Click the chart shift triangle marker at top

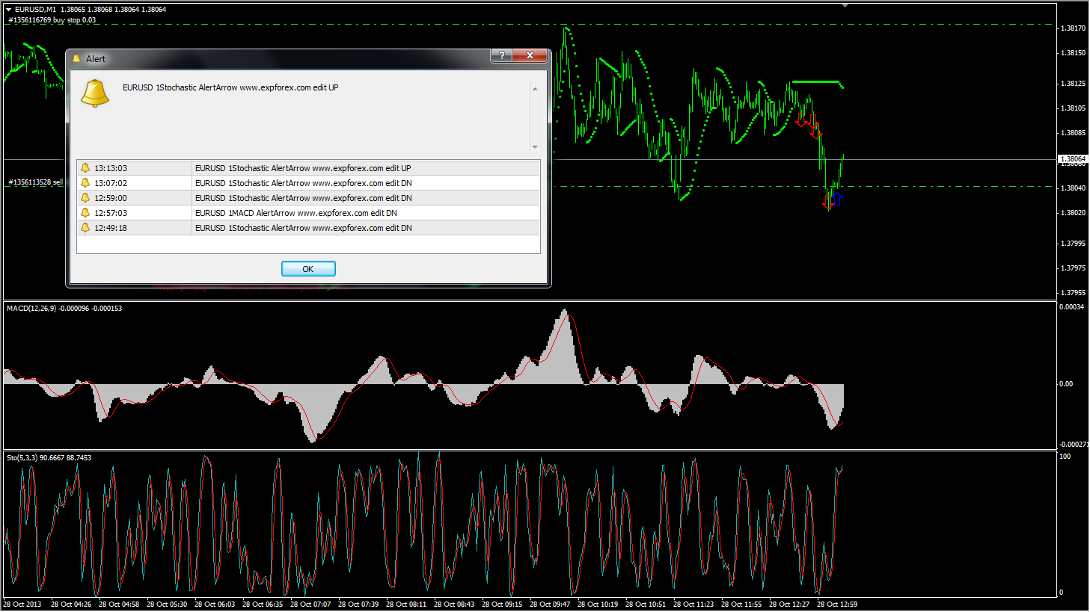pyautogui.click(x=845, y=6)
